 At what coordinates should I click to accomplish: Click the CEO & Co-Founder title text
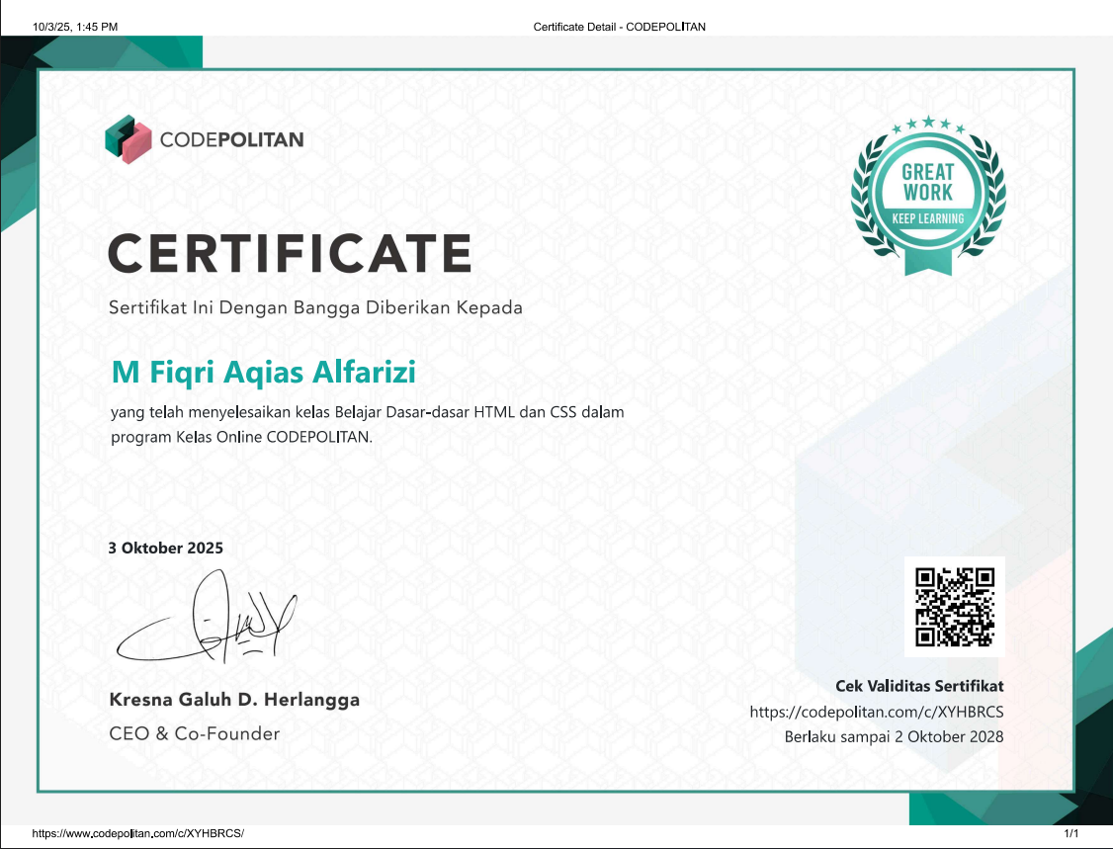(x=194, y=733)
